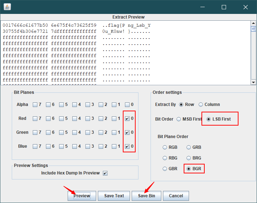
Task: Check the Alpha bit 7 checkbox
Action: click(35, 105)
